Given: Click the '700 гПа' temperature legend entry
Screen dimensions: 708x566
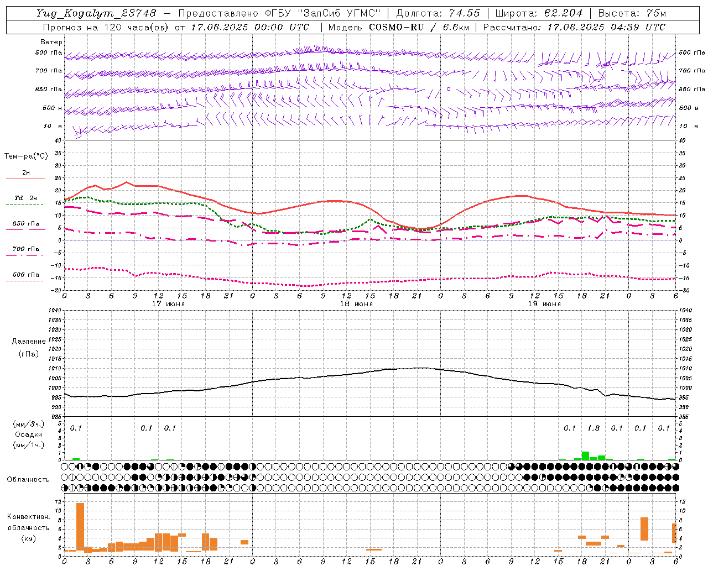Looking at the screenshot, I should [26, 249].
